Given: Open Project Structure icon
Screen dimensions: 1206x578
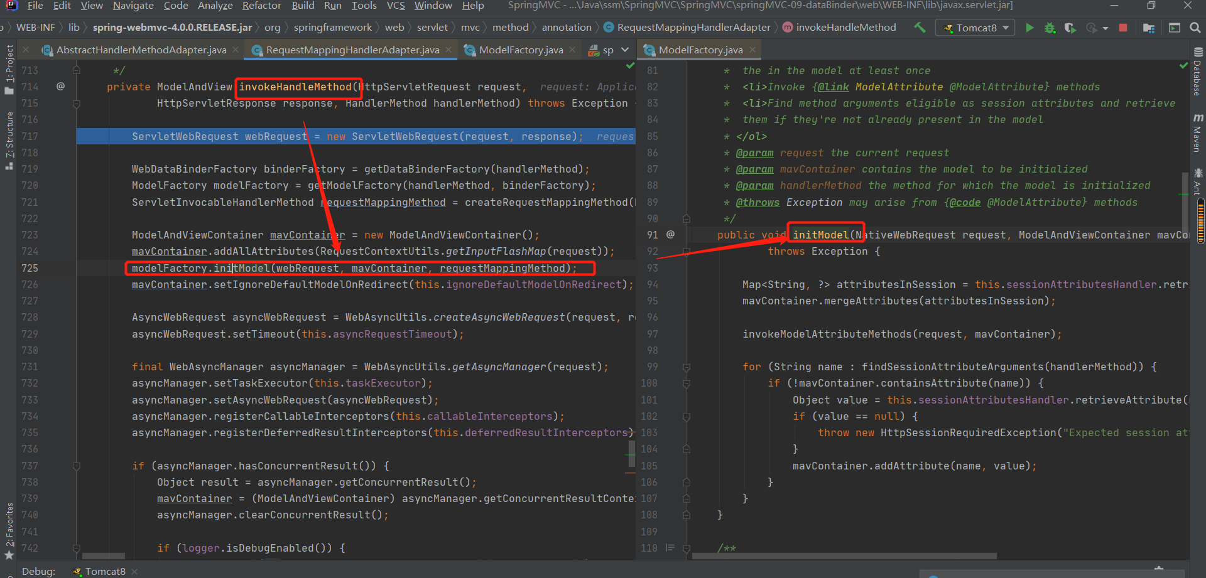Looking at the screenshot, I should (1149, 28).
